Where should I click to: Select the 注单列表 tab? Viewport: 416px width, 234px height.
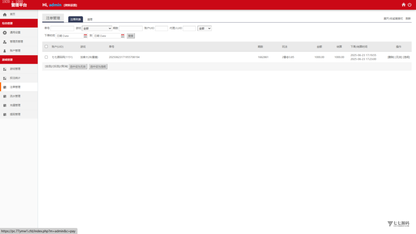(x=76, y=19)
